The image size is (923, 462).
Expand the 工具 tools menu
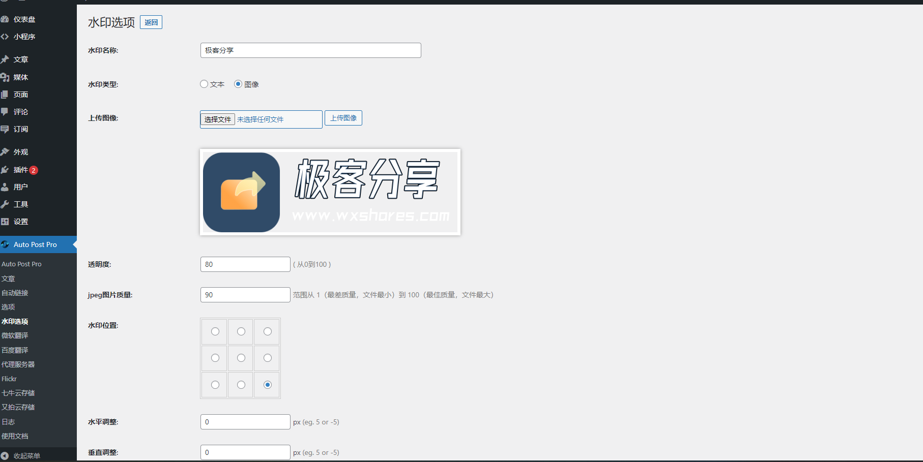coord(6,204)
